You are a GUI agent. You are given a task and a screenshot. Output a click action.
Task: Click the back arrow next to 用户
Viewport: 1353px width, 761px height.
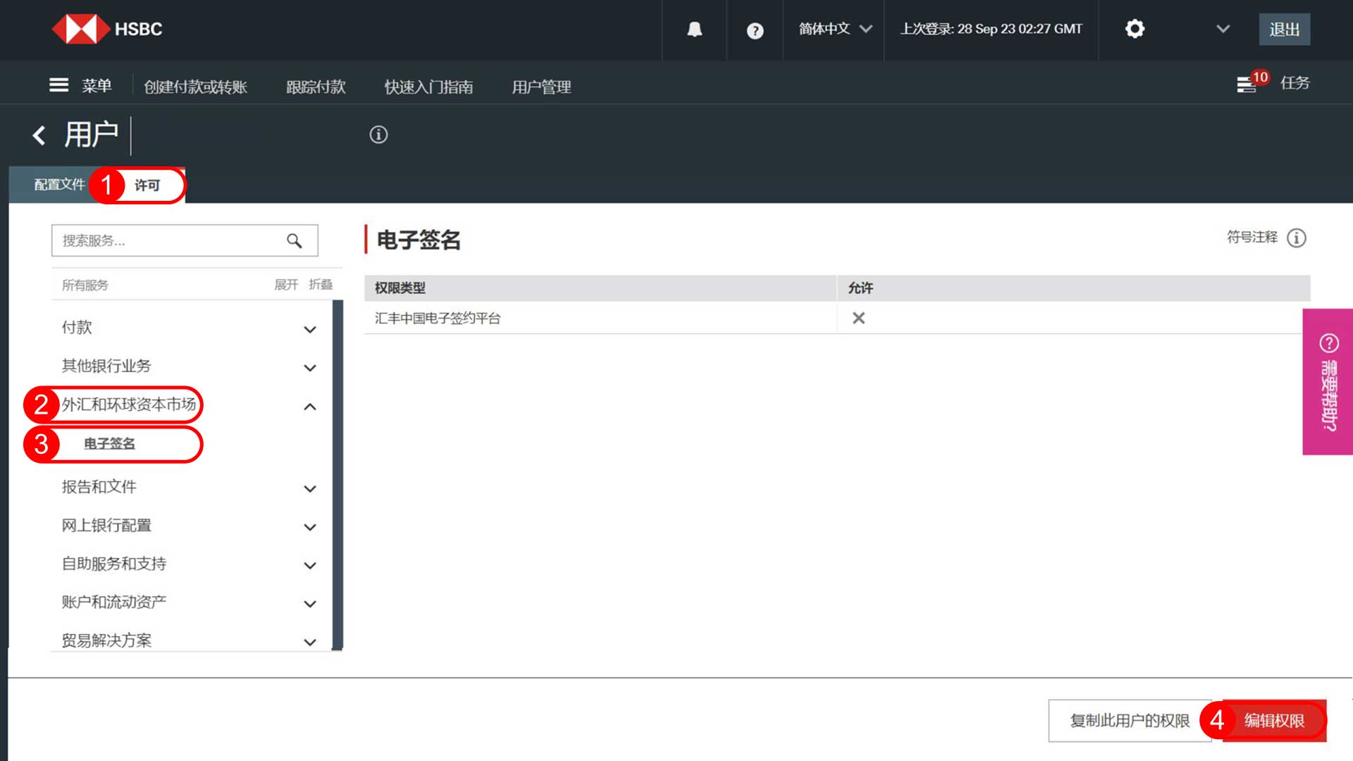pyautogui.click(x=39, y=135)
